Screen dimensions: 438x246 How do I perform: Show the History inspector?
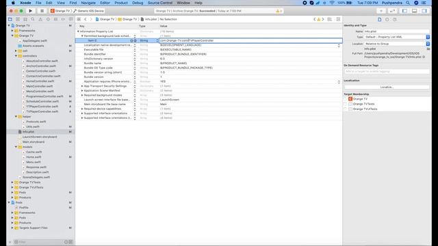[x=387, y=20]
